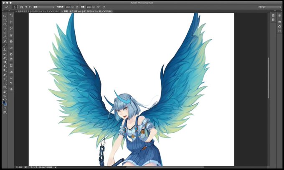Open the Properties panel icon below History
Screen dimensions: 284x170
click(273, 20)
